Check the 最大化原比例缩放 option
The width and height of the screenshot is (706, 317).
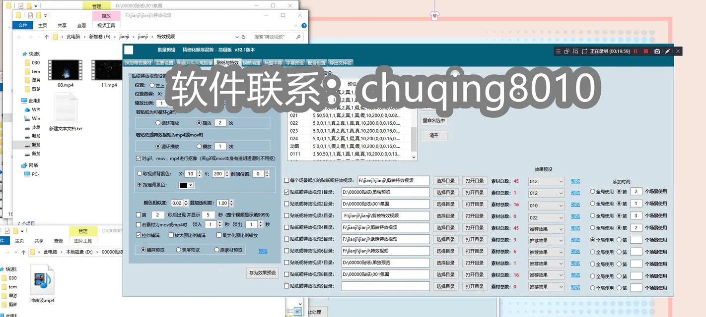point(218,235)
